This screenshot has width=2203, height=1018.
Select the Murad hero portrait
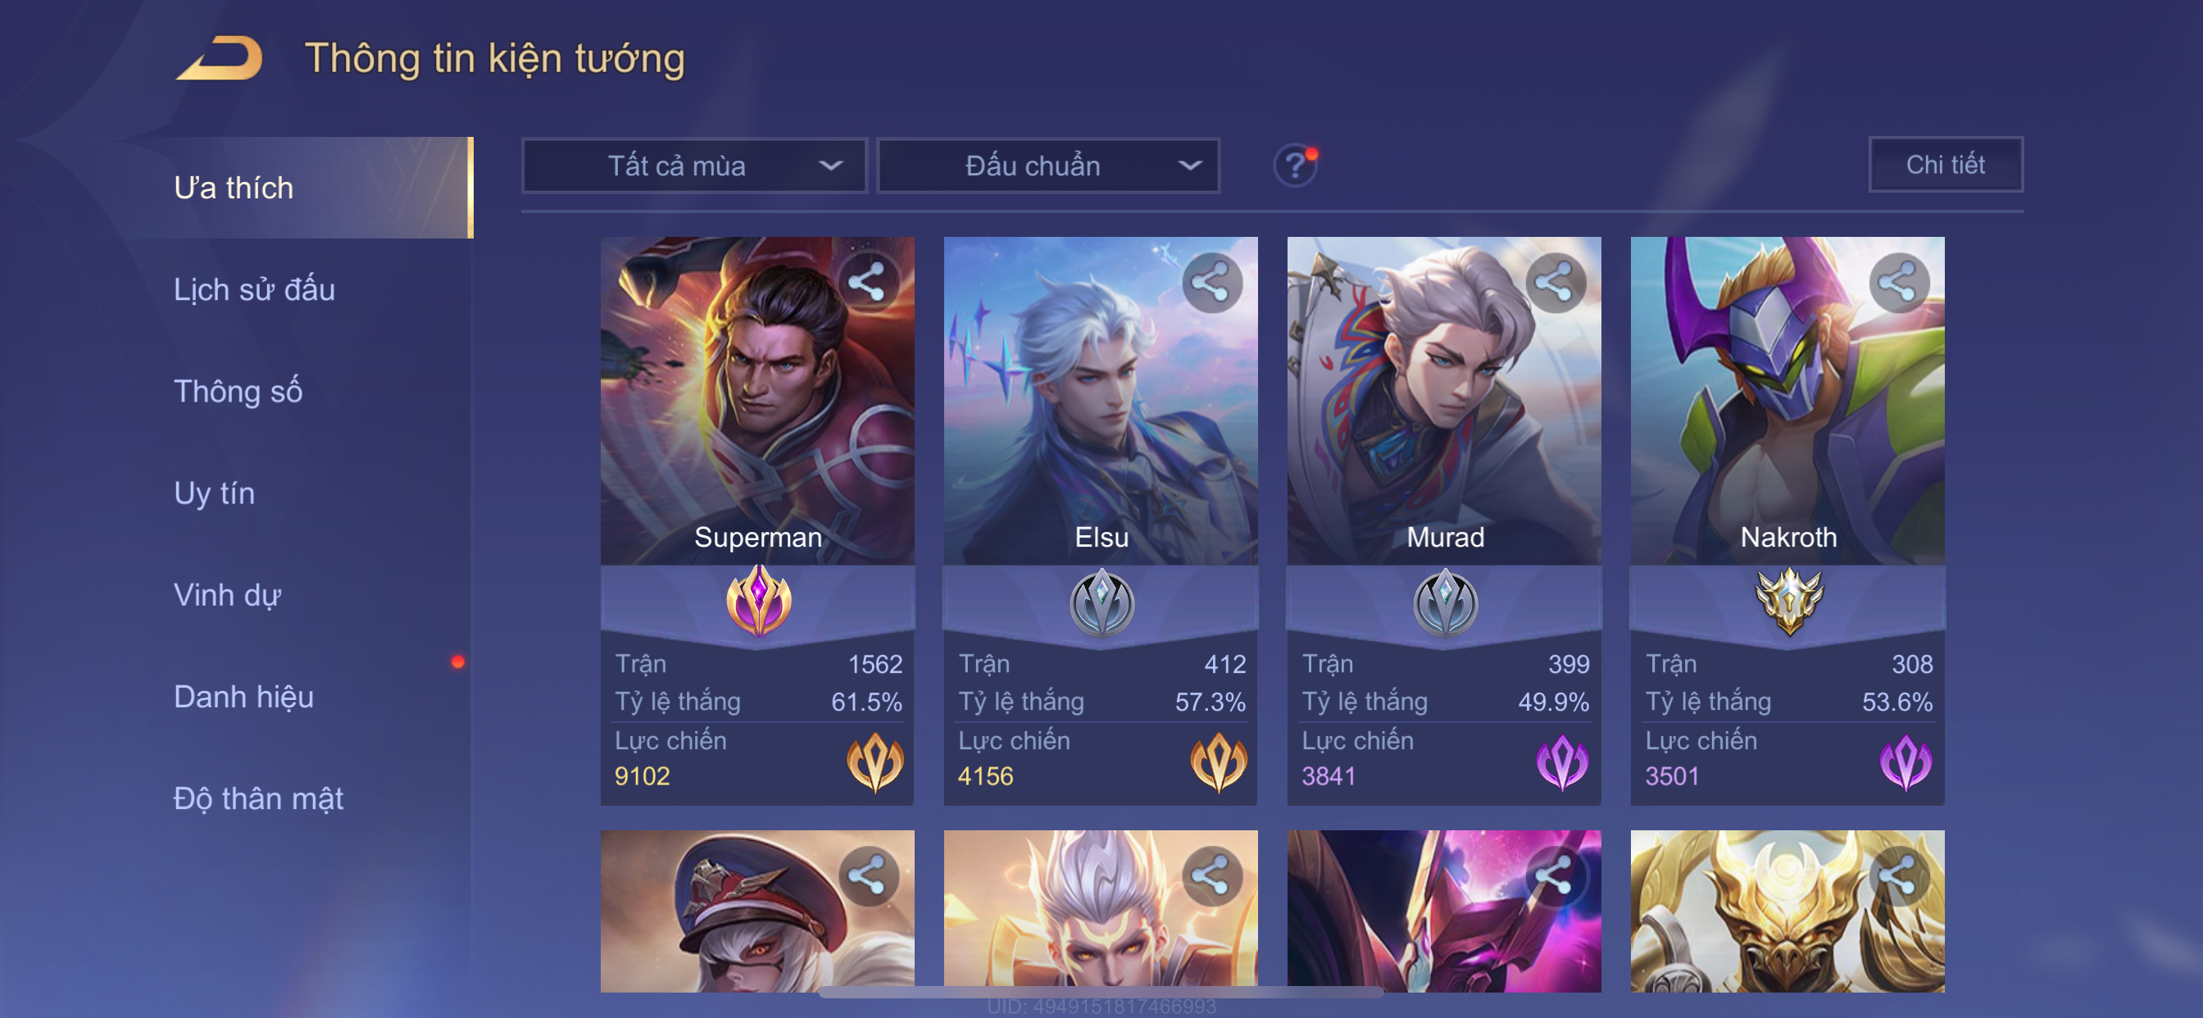point(1443,400)
